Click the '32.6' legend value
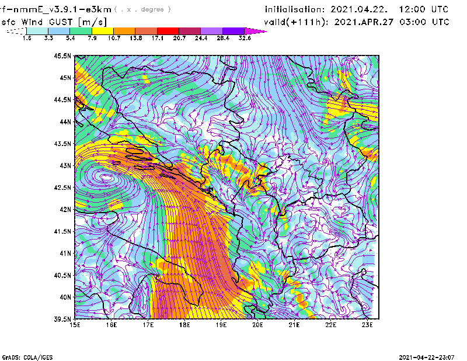The height and width of the screenshot is (361, 467). pos(245,38)
